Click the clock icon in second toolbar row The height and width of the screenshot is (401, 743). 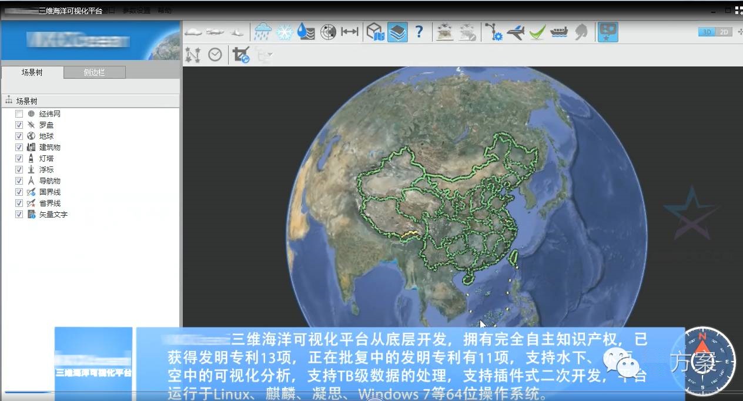tap(215, 55)
